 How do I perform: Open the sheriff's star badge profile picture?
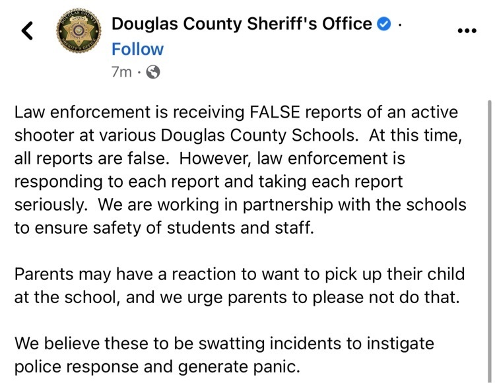(x=79, y=30)
